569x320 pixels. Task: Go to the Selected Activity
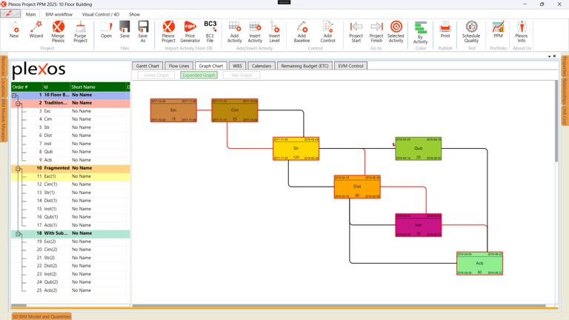396,32
